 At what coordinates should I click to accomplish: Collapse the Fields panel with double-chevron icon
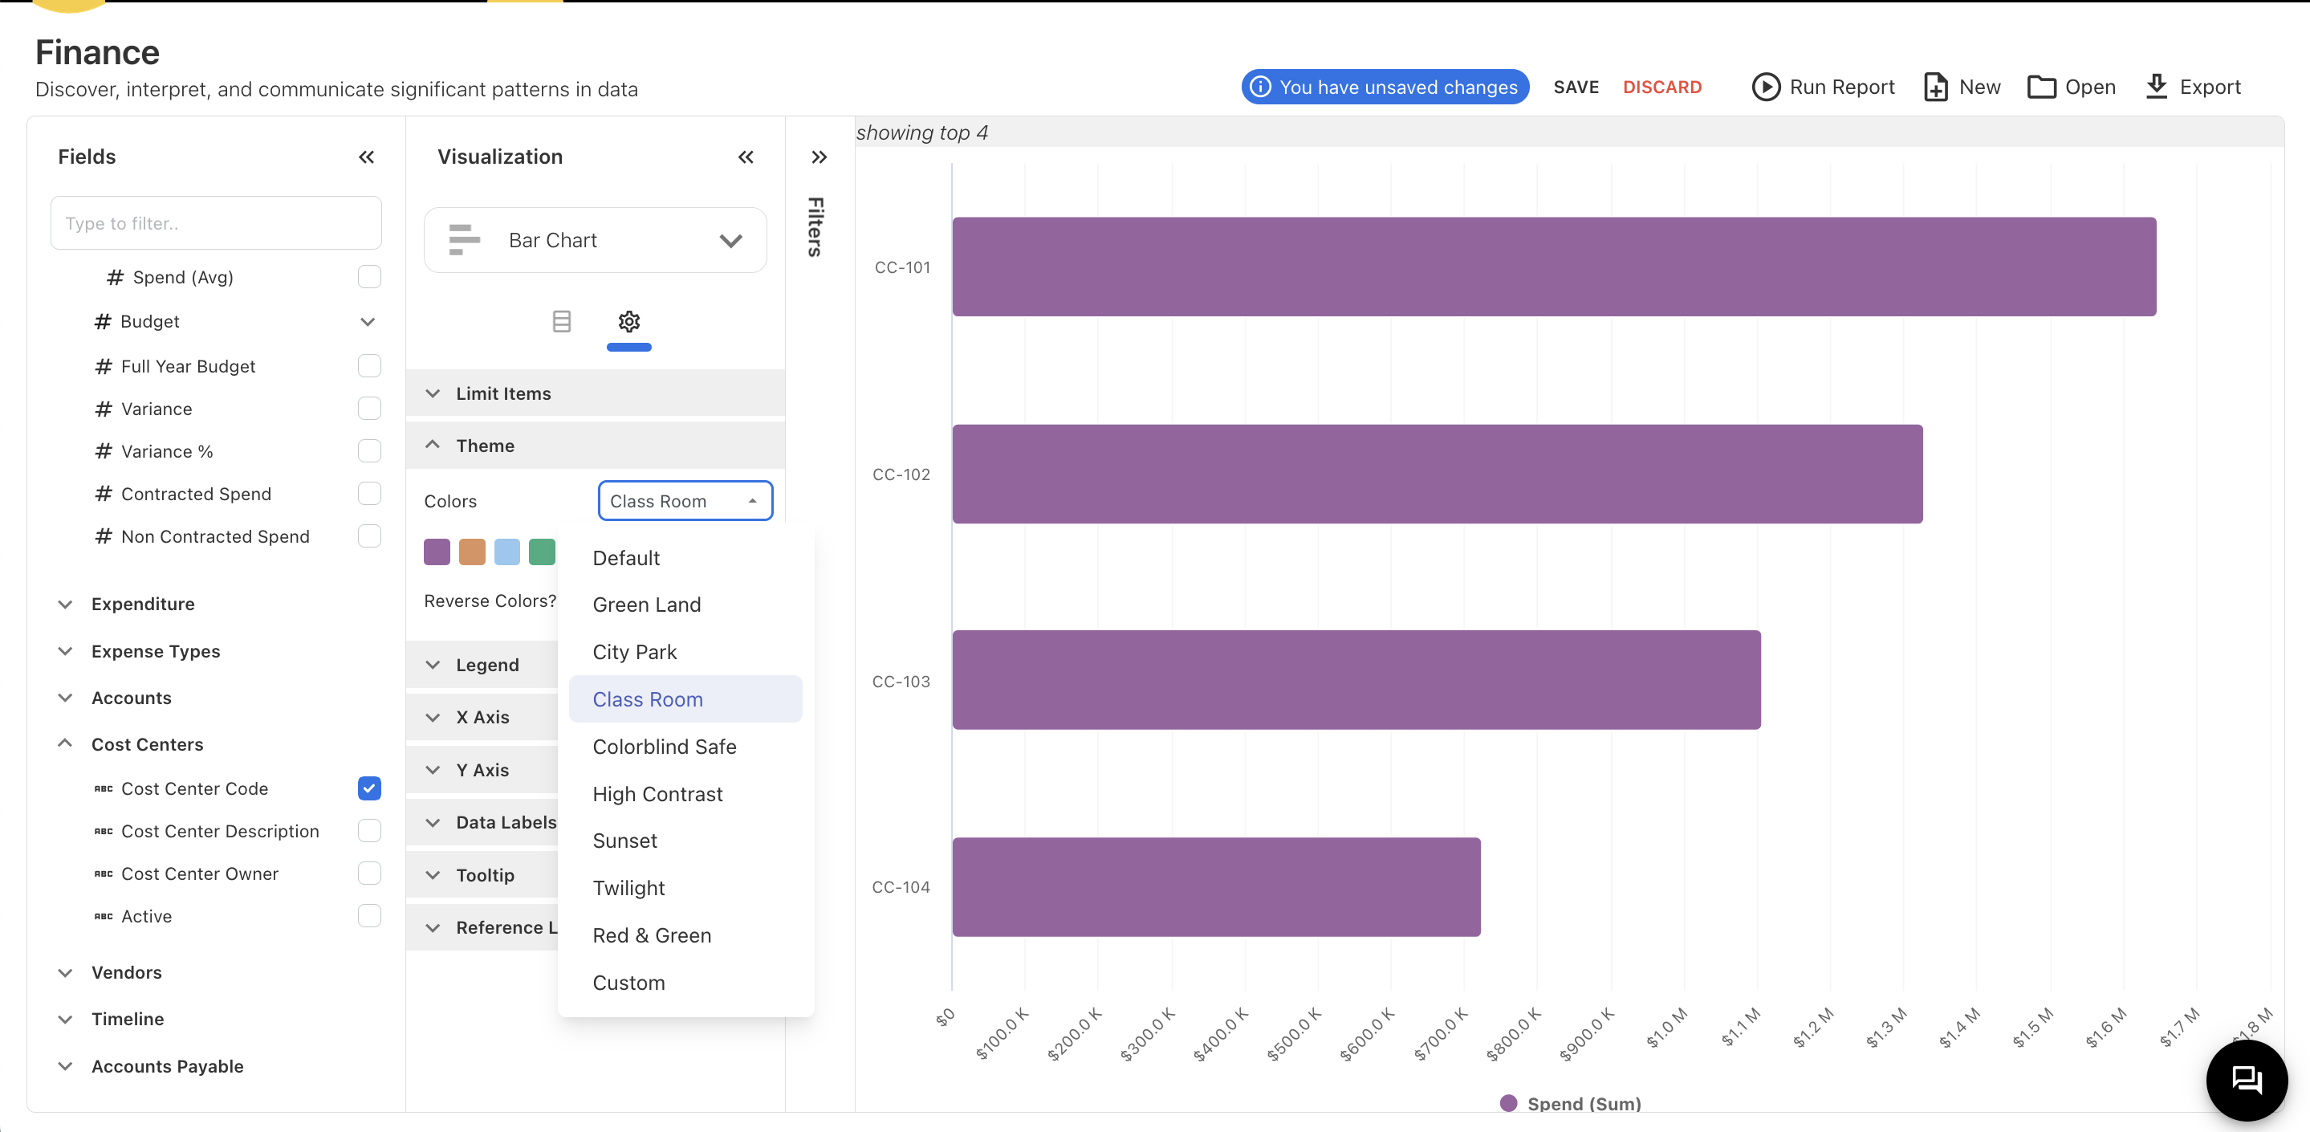[x=366, y=157]
